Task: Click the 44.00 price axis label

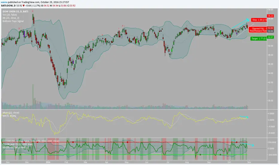Action: 270,73
